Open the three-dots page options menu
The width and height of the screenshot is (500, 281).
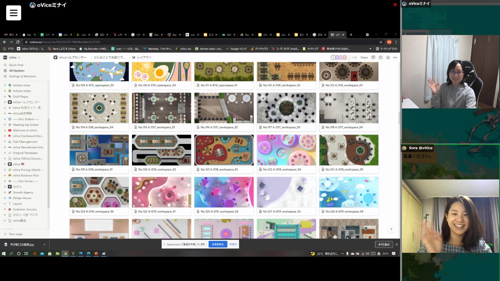click(x=395, y=57)
